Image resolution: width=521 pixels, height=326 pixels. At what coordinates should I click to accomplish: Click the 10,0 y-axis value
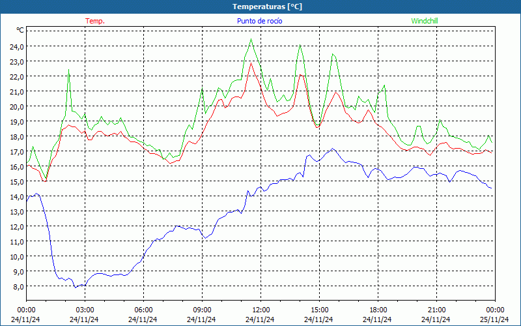point(17,256)
